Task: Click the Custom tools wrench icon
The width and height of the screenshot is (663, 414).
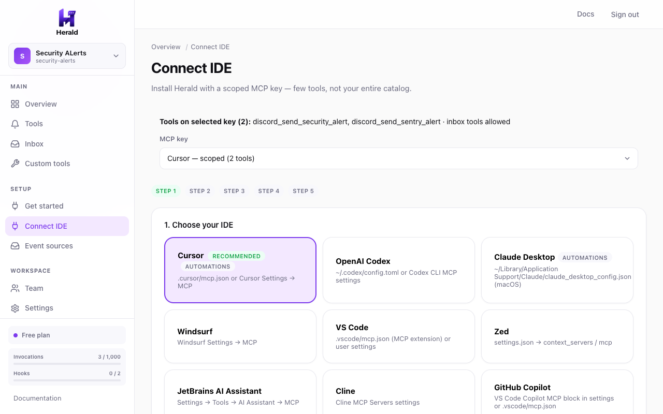Action: click(15, 164)
